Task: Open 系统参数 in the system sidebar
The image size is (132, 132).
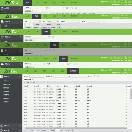Action: [x=6, y=91]
